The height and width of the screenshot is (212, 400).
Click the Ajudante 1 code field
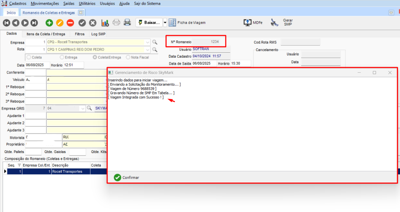click(x=35, y=116)
